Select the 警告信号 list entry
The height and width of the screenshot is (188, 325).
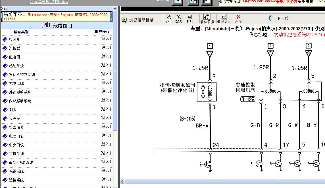click(x=16, y=127)
